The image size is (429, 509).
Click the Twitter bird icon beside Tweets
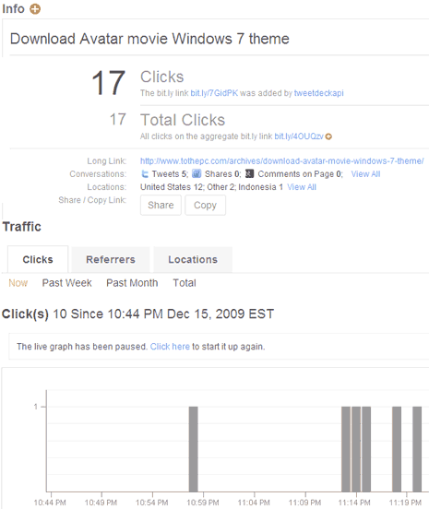click(x=145, y=174)
